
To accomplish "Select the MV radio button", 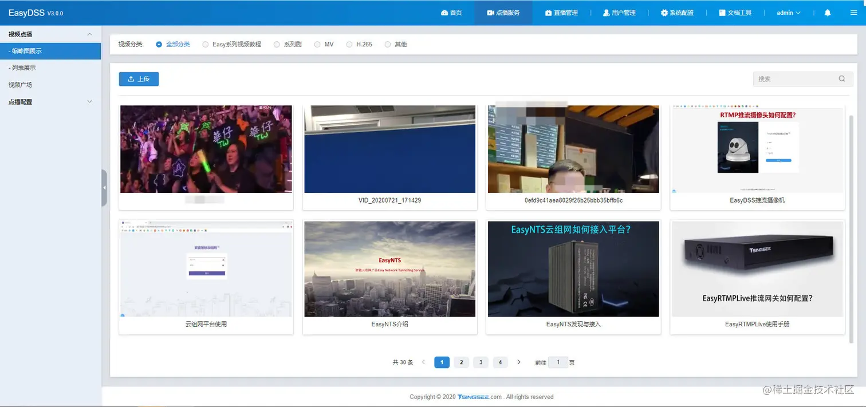I will point(317,44).
